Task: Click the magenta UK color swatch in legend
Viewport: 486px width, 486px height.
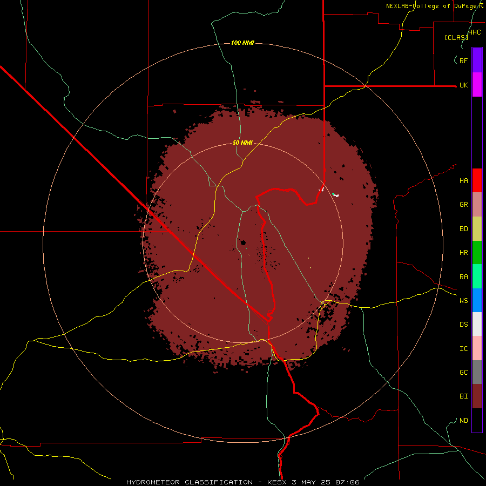Action: 477,85
